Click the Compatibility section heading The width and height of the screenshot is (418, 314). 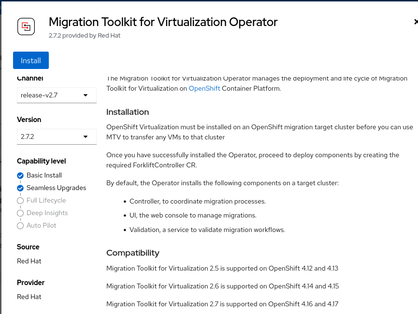point(132,253)
